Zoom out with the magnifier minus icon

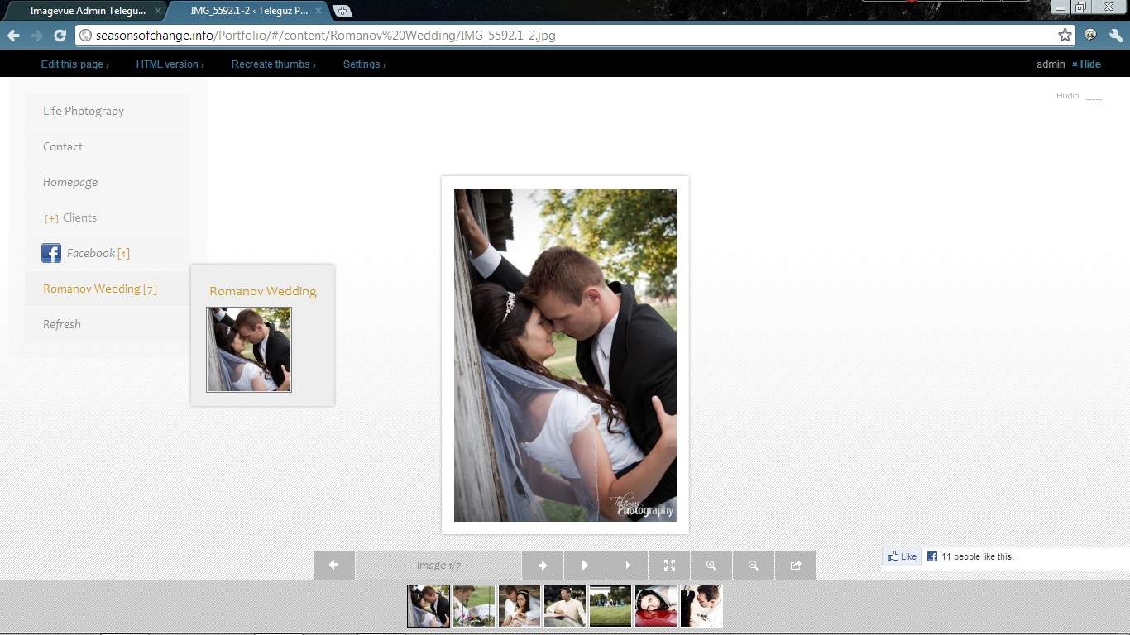click(754, 566)
